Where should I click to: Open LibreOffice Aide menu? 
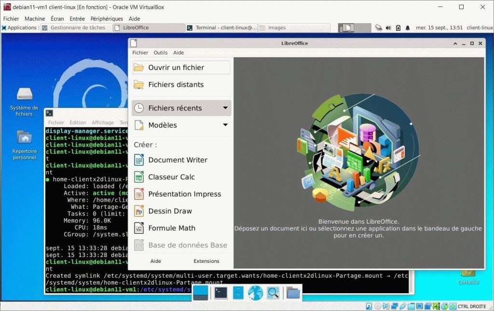point(178,53)
